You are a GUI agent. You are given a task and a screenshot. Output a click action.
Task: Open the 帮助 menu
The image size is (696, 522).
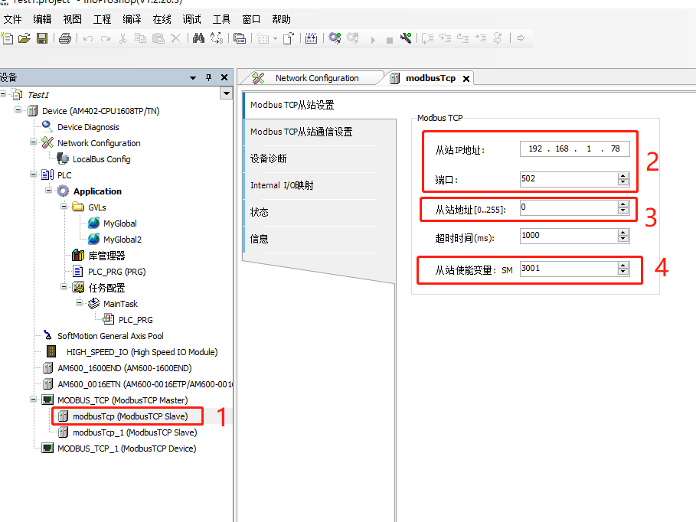pos(282,20)
